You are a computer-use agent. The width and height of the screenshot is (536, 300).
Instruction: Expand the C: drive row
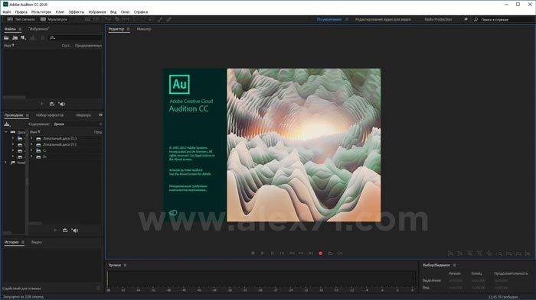click(x=31, y=150)
